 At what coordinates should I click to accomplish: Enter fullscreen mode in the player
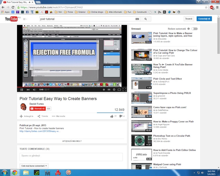tap(124, 90)
